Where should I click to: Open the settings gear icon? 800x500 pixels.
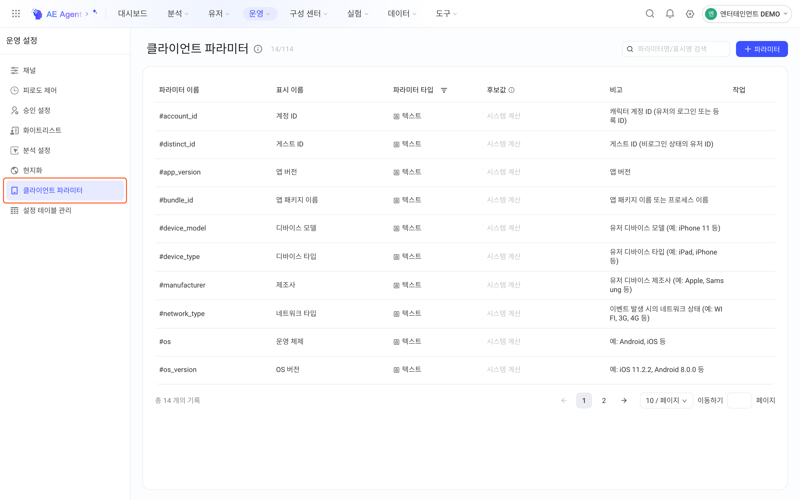(689, 14)
